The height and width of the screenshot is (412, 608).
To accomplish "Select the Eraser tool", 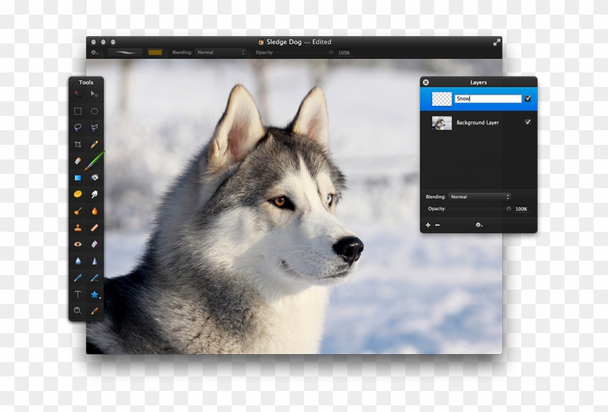I will click(x=77, y=161).
